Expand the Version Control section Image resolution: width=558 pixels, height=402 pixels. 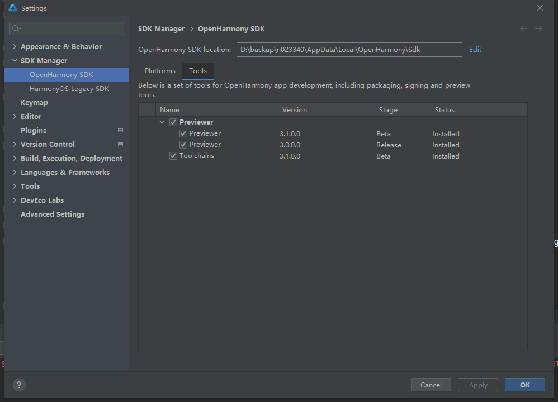click(x=15, y=144)
